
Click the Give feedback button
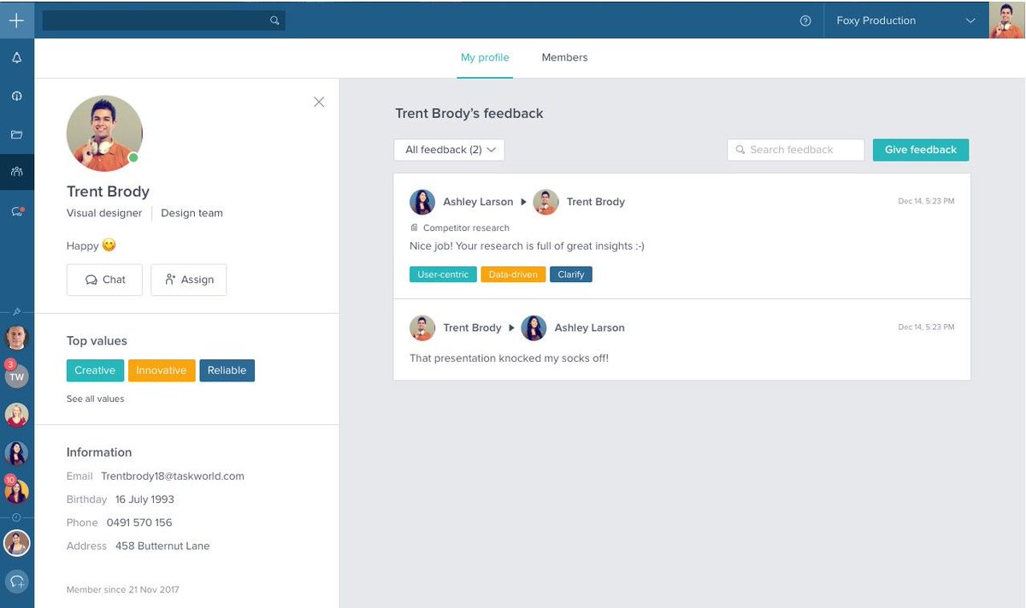click(920, 149)
